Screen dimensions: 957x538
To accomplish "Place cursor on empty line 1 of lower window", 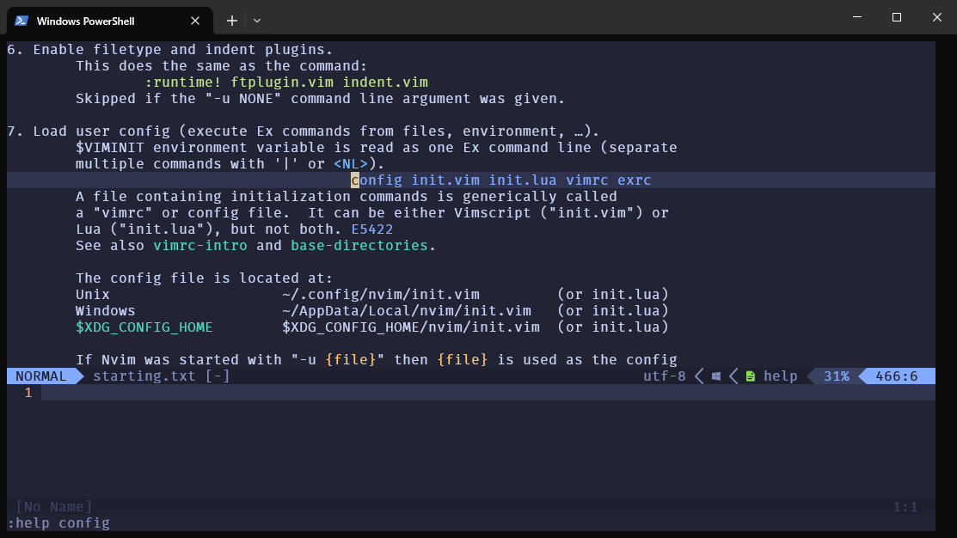I will click(258, 393).
